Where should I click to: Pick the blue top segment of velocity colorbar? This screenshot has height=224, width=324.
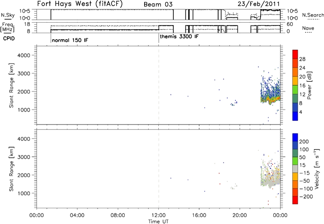pyautogui.click(x=295, y=137)
